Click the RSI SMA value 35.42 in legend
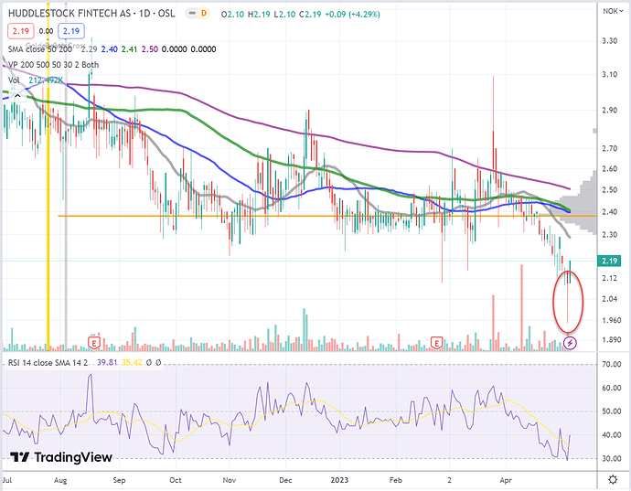 tap(132, 363)
